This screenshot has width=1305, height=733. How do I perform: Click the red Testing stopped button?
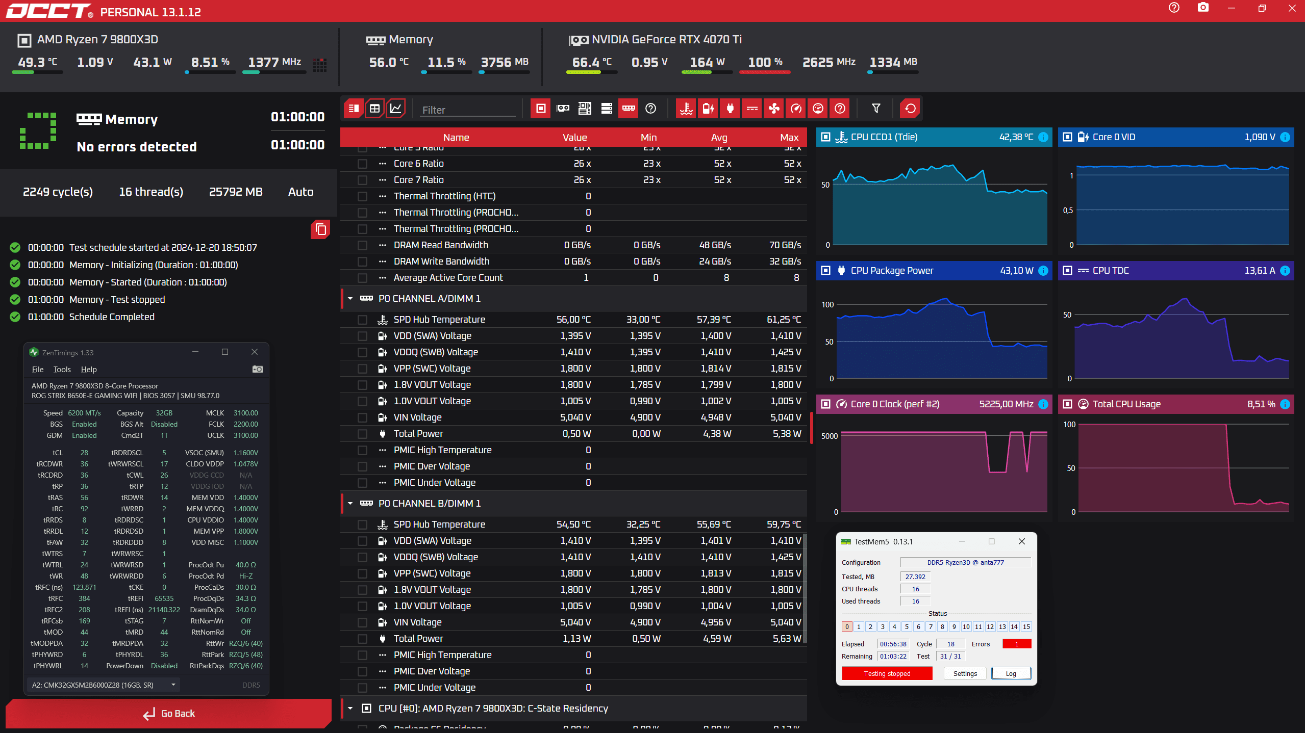(887, 673)
